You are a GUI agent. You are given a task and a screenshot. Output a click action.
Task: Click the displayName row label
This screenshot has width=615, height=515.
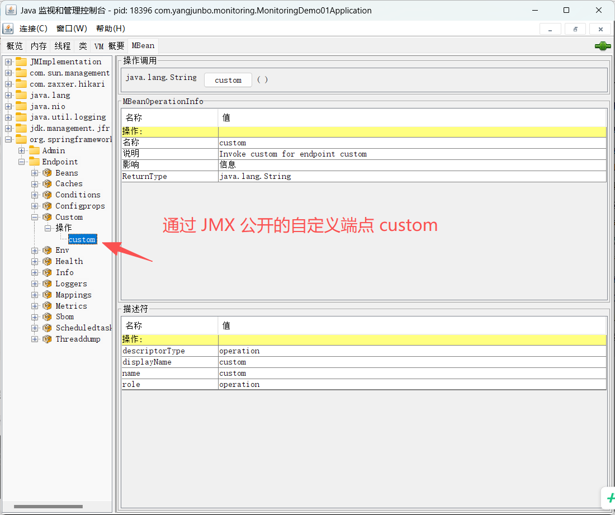[x=146, y=362]
